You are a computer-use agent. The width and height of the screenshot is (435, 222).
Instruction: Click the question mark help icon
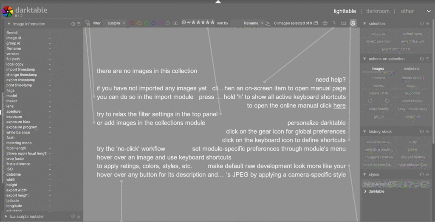pos(334,23)
